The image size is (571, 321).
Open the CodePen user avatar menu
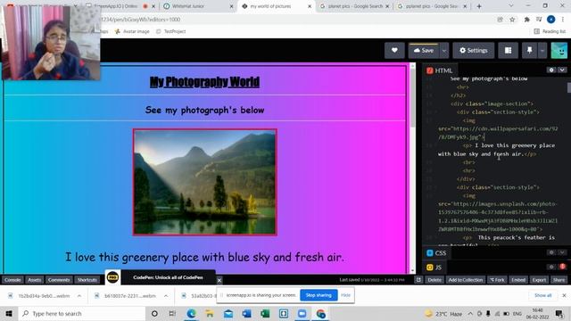[559, 50]
